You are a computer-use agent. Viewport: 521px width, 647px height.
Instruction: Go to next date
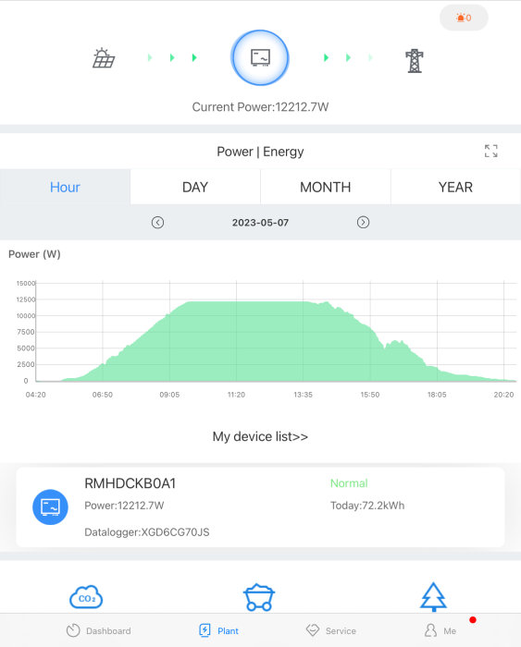tap(363, 223)
